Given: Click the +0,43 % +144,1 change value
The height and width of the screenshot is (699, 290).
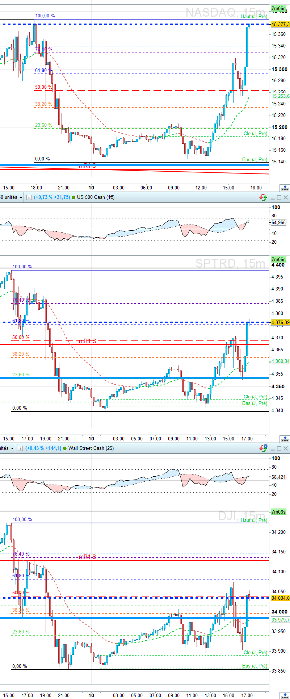Looking at the screenshot, I should (43, 448).
